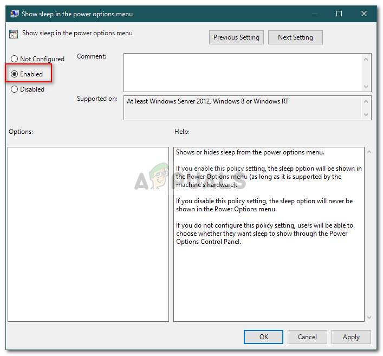Click the 'Shows or hides sleep' help text

click(x=250, y=152)
